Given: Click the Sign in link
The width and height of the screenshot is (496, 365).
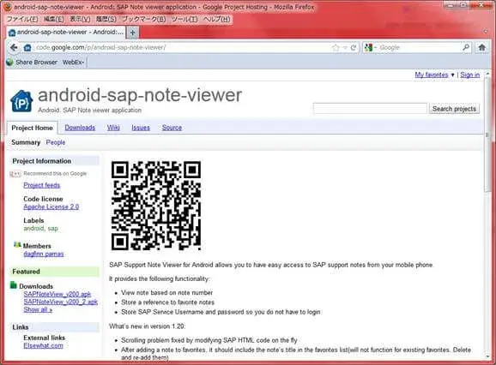Looking at the screenshot, I should pyautogui.click(x=469, y=75).
